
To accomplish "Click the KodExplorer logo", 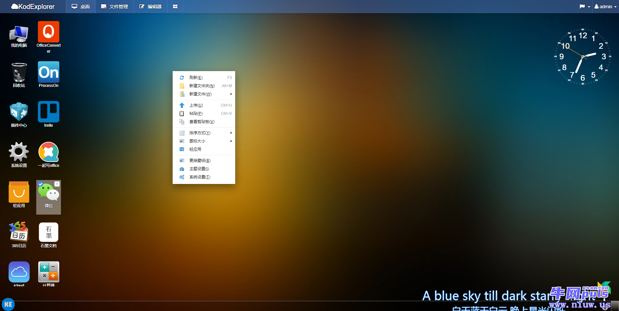I will click(x=33, y=7).
